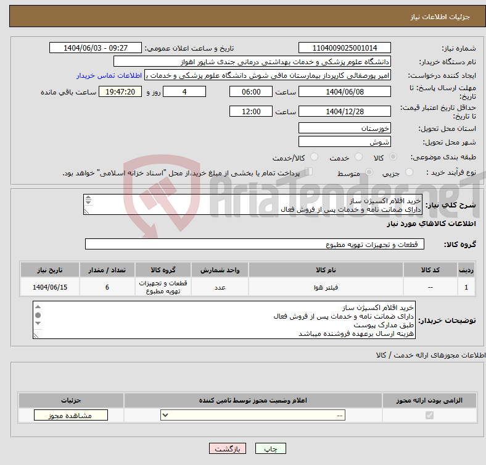Click the شماره نیاز number field
486x465 pixels.
[344, 48]
